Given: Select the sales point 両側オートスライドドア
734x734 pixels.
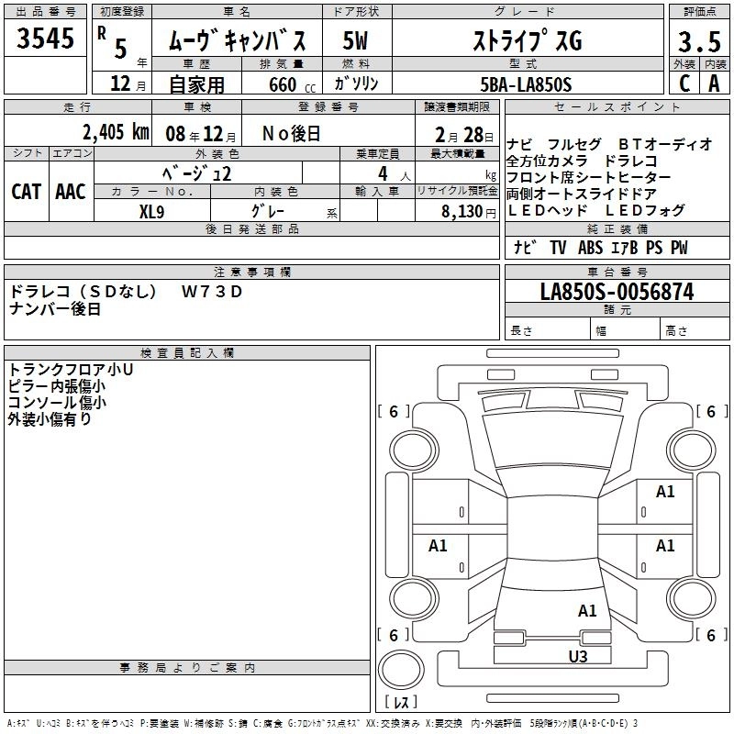Looking at the screenshot, I should point(582,194).
